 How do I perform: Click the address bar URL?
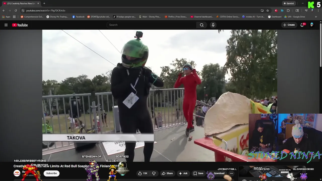(46, 11)
